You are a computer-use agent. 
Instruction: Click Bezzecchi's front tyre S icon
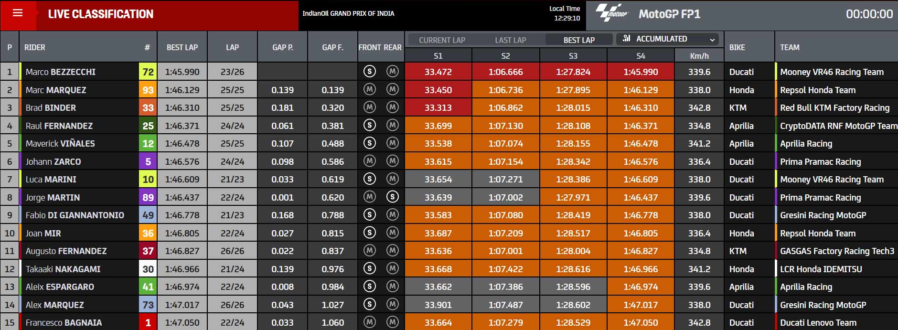point(369,72)
